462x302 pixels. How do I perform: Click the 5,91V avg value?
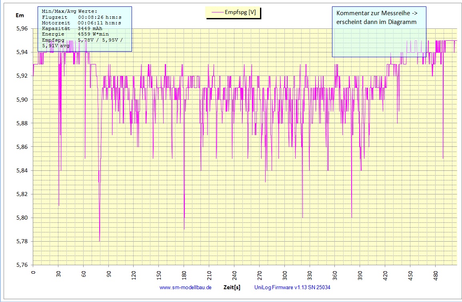point(56,46)
